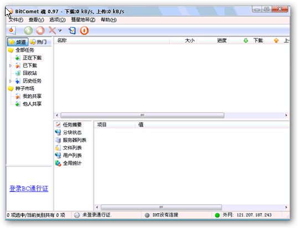The height and width of the screenshot is (228, 298).
Task: Click the external IP 121.207.187.243 text
Action: click(254, 215)
